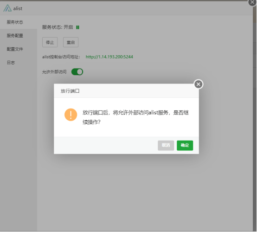Click the 停止 button
This screenshot has width=257, height=232.
pyautogui.click(x=50, y=42)
